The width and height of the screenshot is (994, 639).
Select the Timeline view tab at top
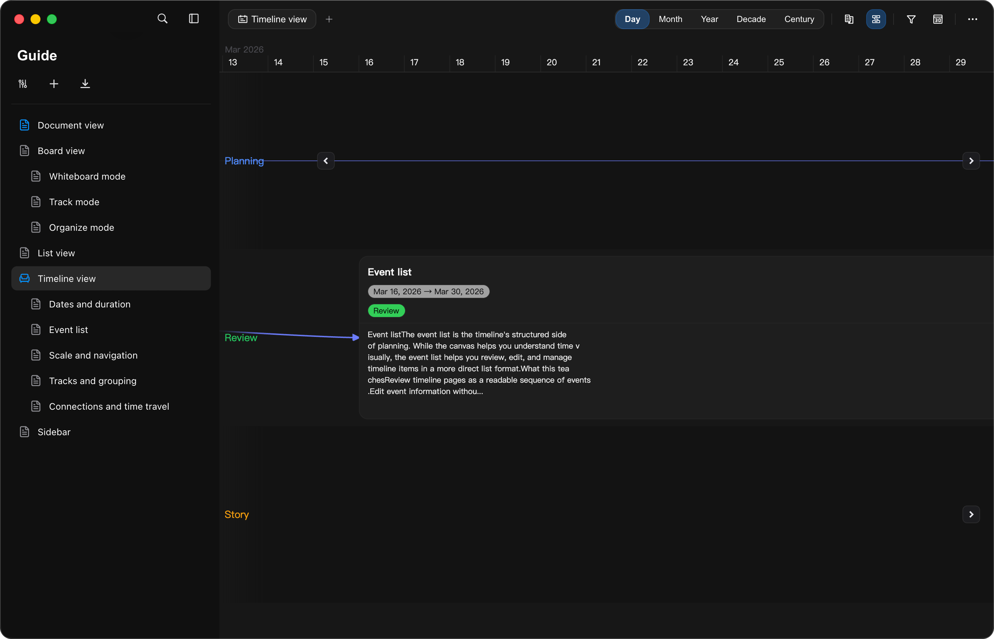(x=272, y=19)
